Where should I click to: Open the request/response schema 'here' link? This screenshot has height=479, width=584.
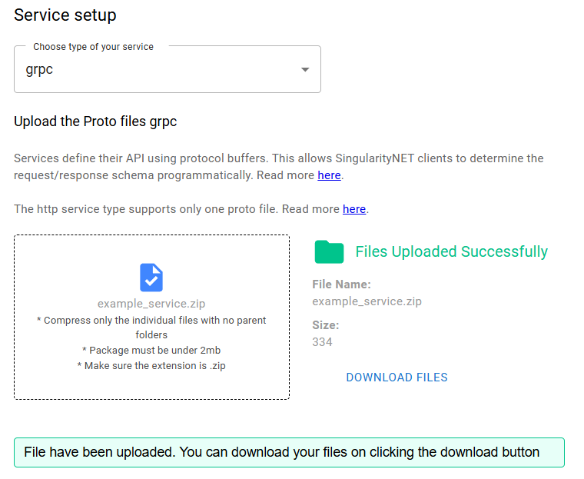point(329,175)
